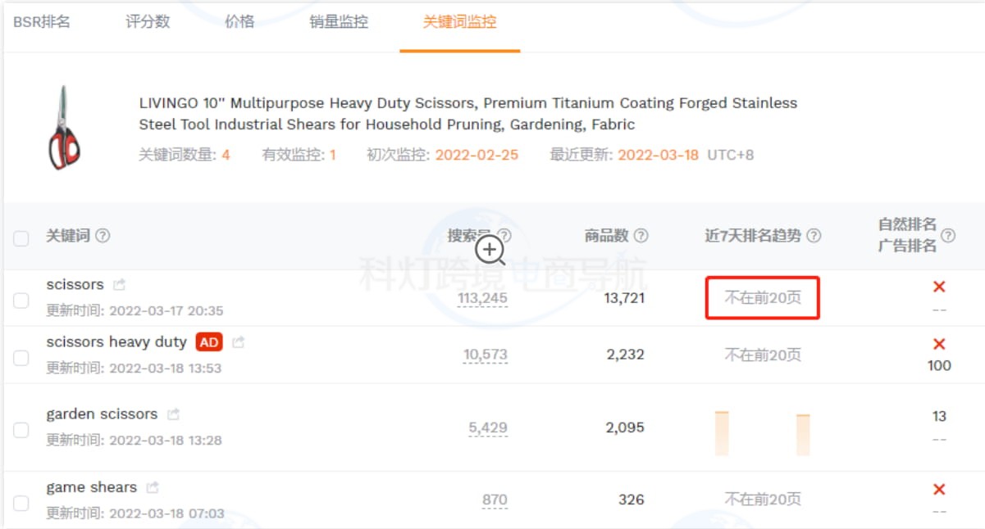Click external link icon after AD badge

pos(238,342)
